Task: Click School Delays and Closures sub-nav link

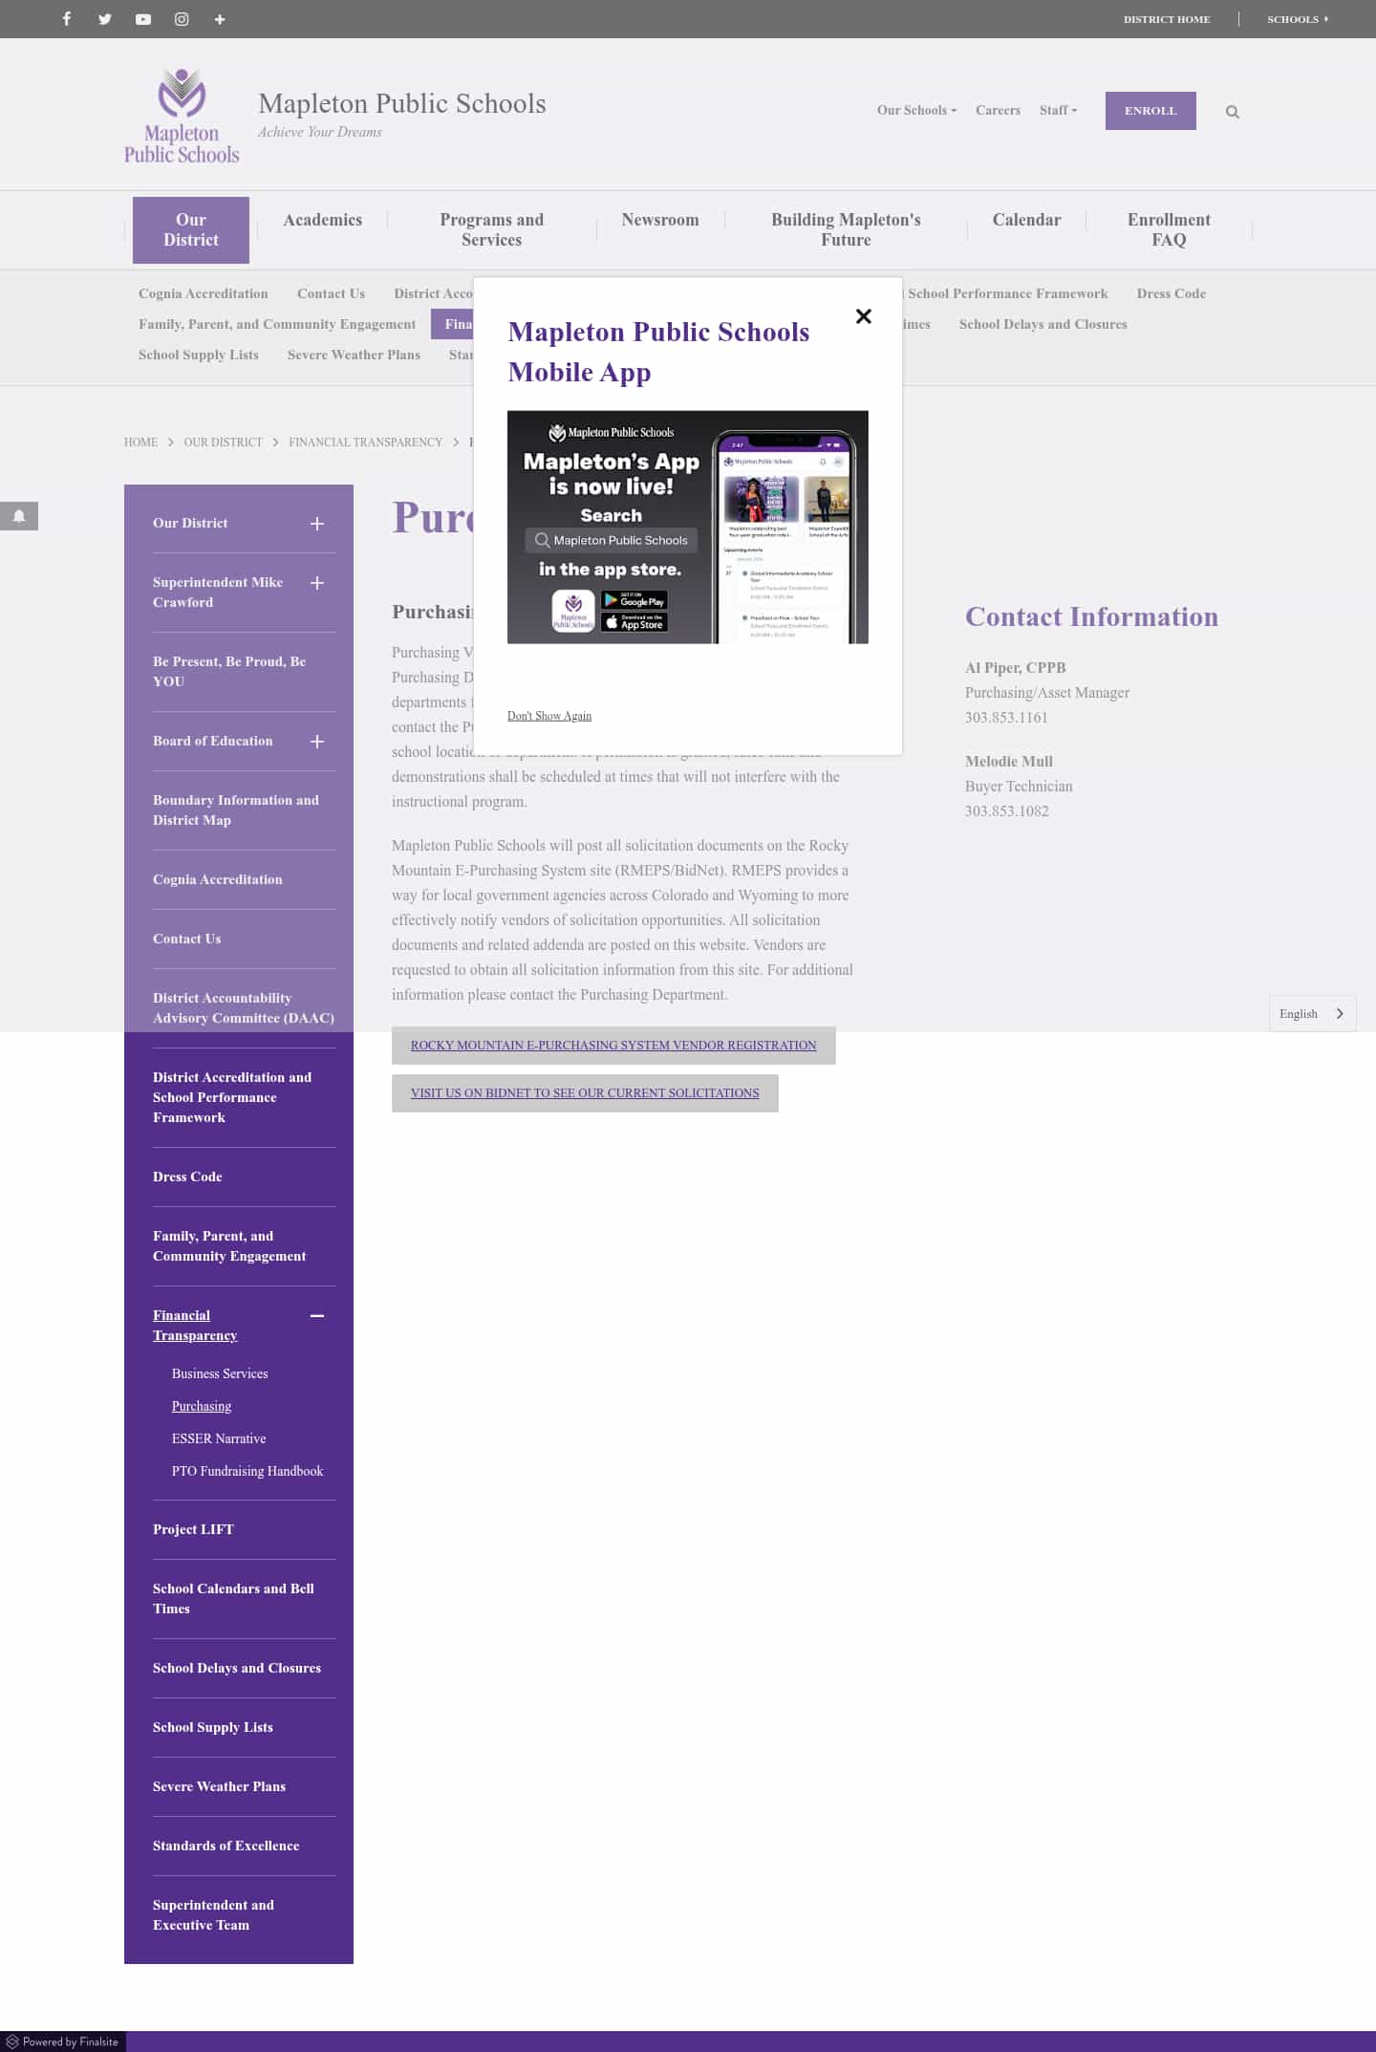Action: coord(1043,324)
